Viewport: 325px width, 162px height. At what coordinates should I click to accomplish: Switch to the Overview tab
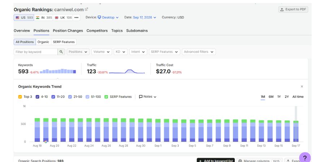(22, 31)
